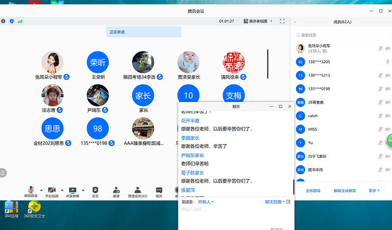392x230 pixels.
Task: Open the speaker view (演讲者视图) dropdown
Action: tap(259, 21)
